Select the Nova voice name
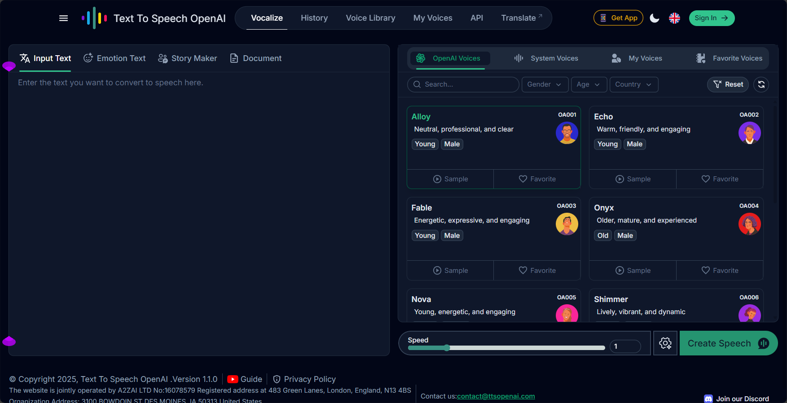The width and height of the screenshot is (787, 403). click(x=421, y=299)
